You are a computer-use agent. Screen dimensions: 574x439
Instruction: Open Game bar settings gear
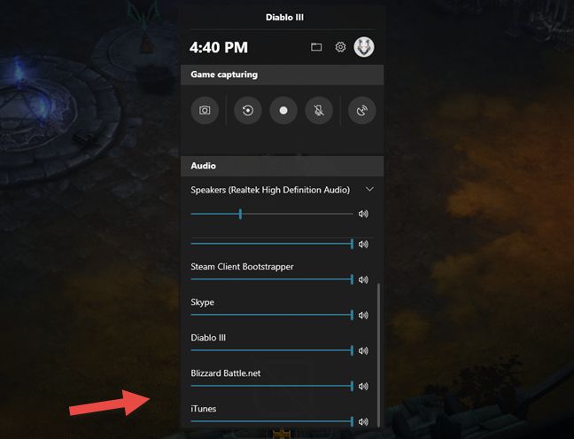pyautogui.click(x=340, y=47)
